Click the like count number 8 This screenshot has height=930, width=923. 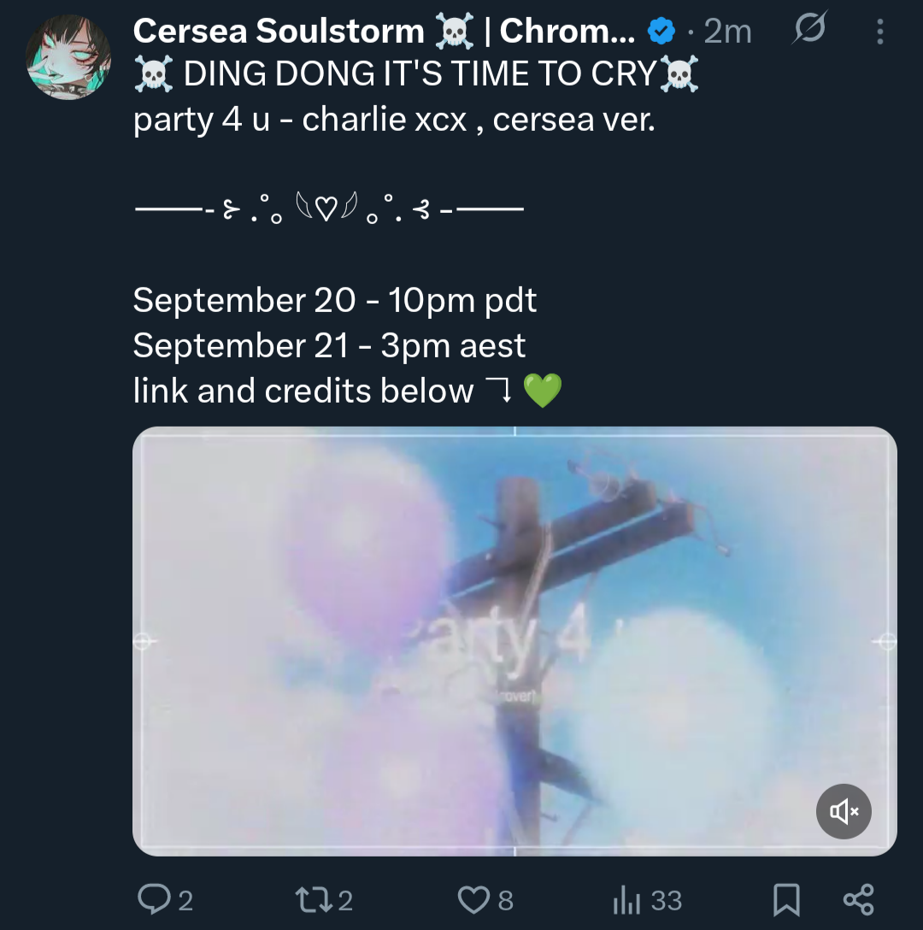click(x=505, y=900)
